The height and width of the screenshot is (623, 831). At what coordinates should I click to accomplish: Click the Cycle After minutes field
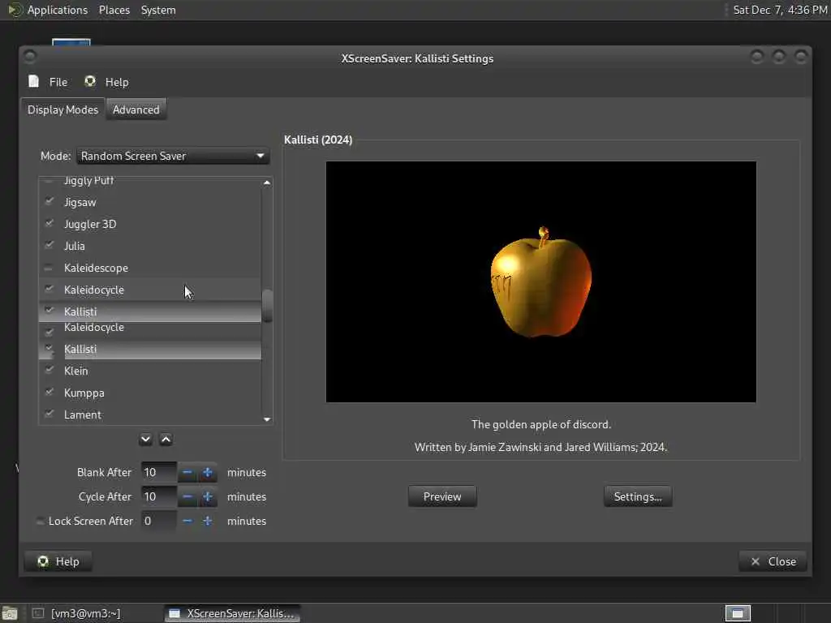159,496
